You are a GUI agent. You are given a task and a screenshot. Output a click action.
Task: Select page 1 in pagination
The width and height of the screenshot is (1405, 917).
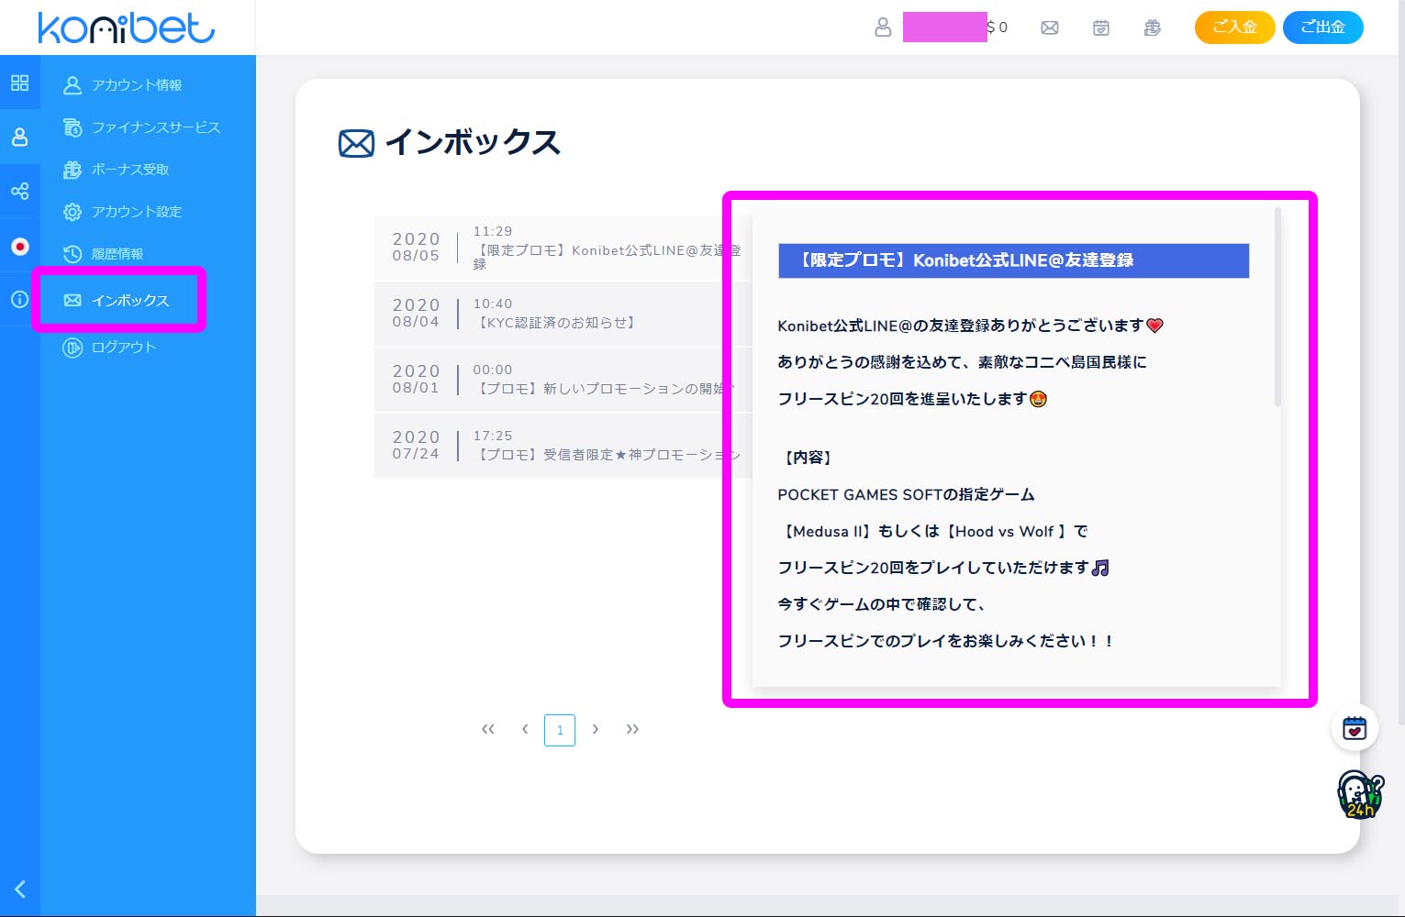coord(560,730)
